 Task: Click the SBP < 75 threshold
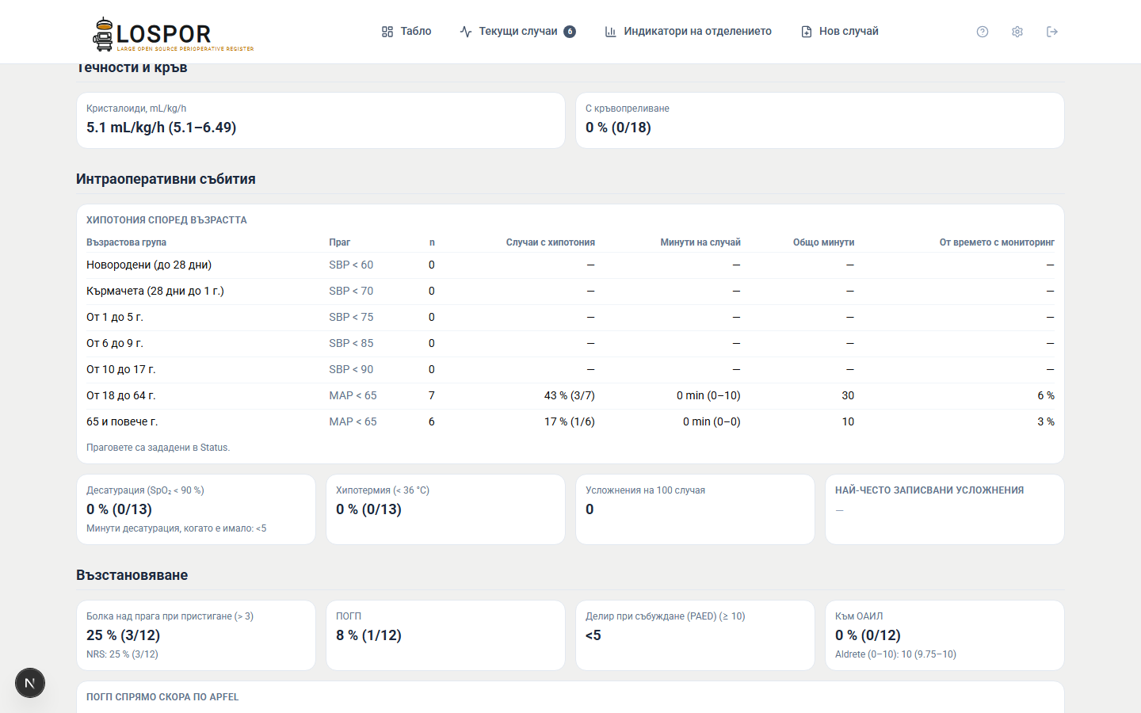click(x=351, y=317)
